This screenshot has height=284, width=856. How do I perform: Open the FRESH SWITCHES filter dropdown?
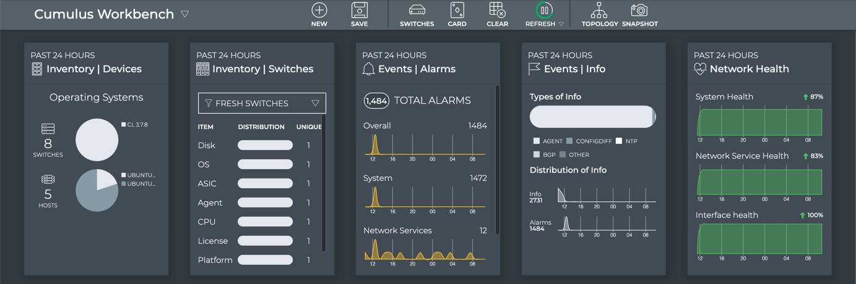pos(262,103)
